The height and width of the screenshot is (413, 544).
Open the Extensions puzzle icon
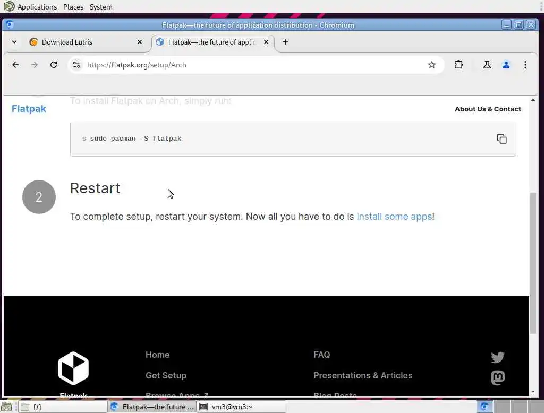tap(458, 65)
